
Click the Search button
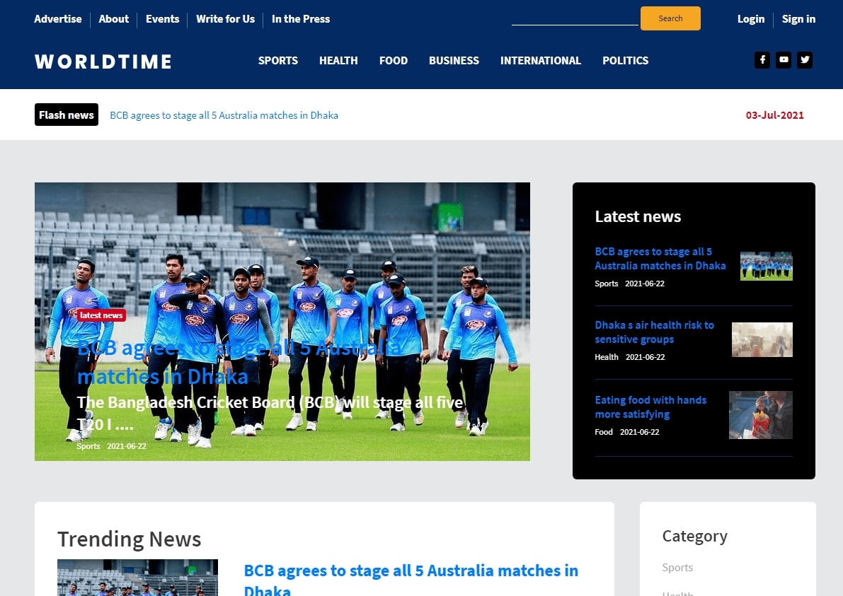tap(670, 18)
